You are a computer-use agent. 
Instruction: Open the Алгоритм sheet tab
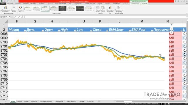34,101
